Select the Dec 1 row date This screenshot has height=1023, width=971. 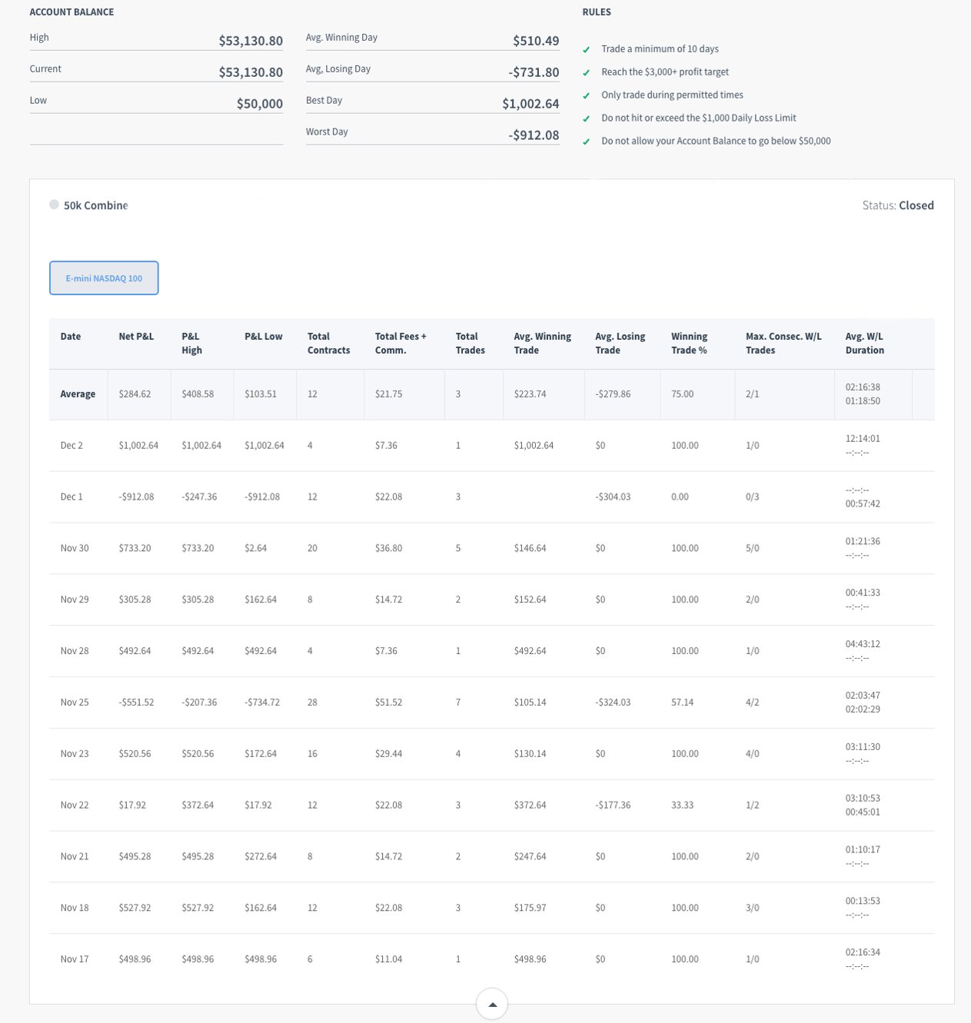(x=71, y=497)
